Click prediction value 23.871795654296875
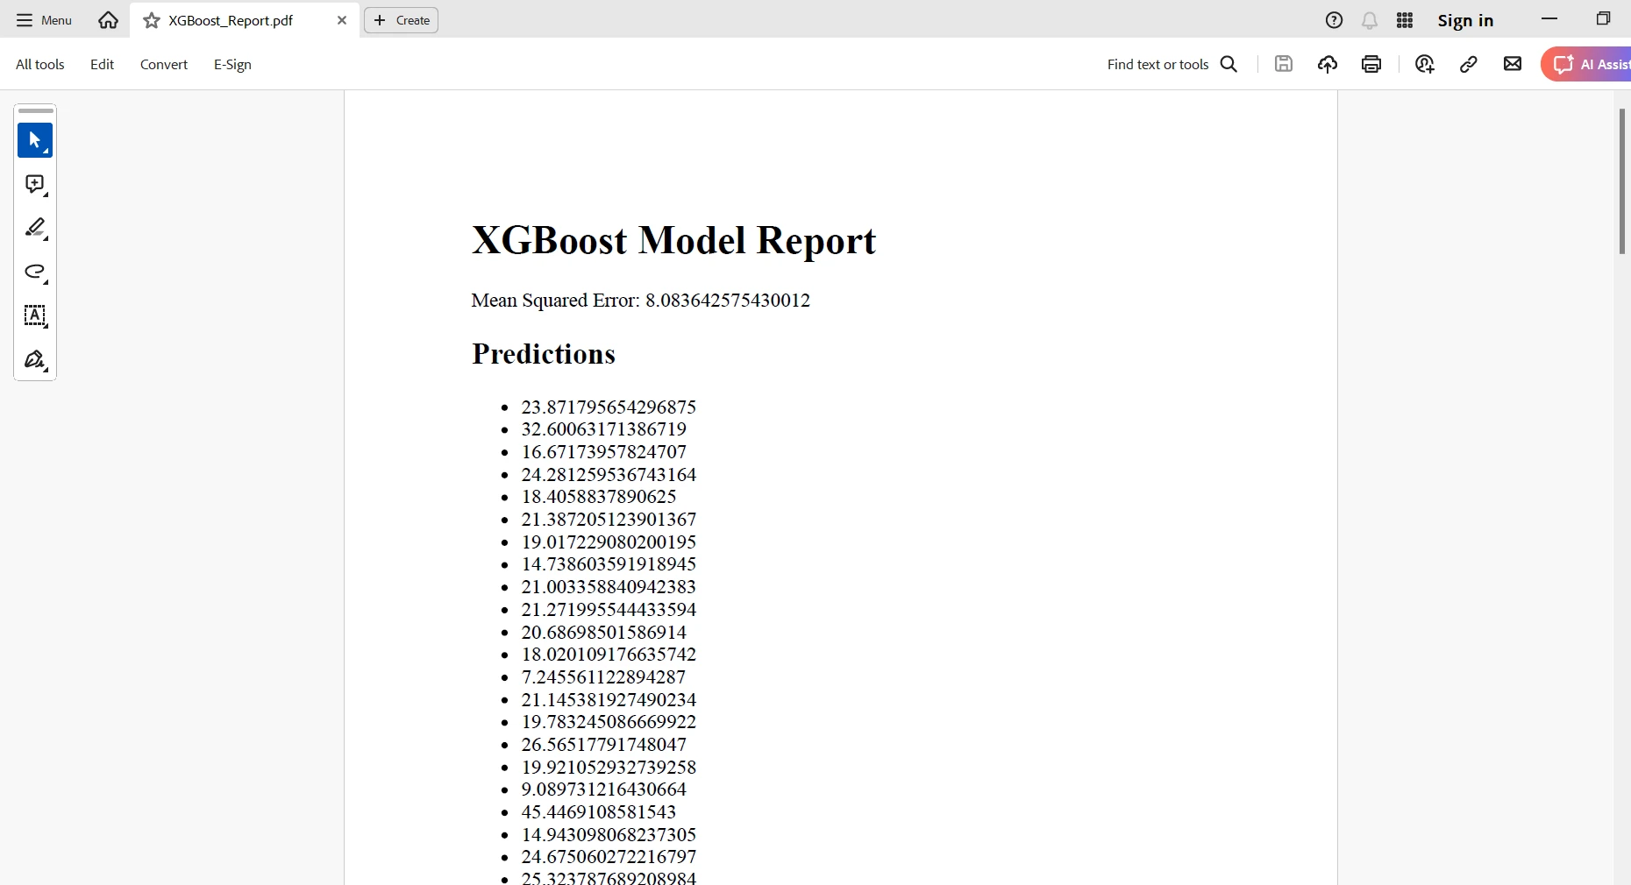This screenshot has width=1631, height=885. pos(609,407)
